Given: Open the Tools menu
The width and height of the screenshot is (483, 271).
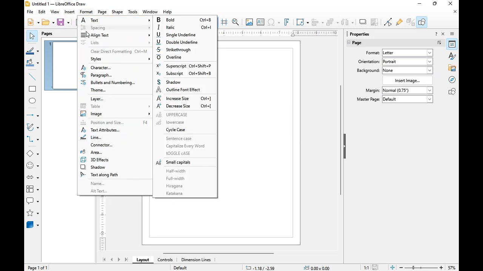Looking at the screenshot, I should (x=132, y=12).
